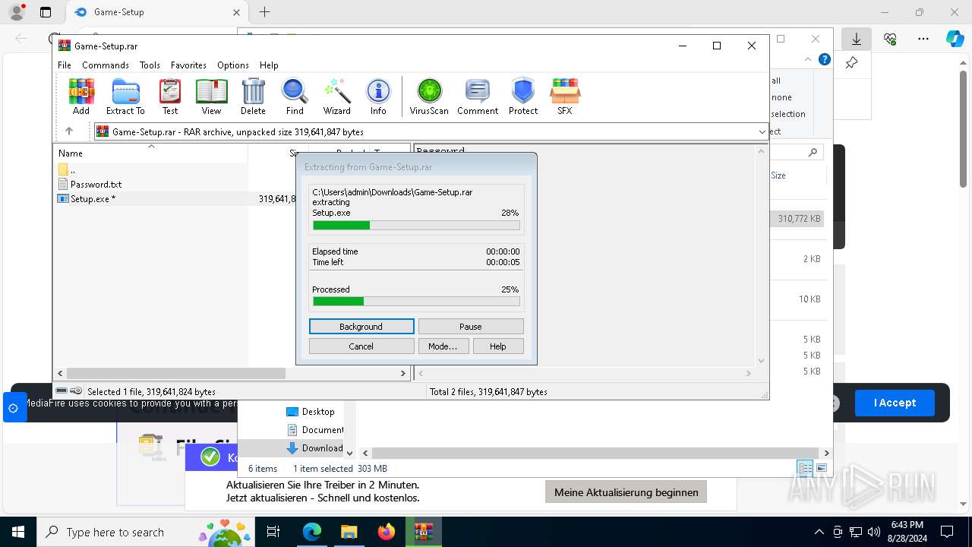Show hidden tray icons chevron
The image size is (972, 547).
click(819, 532)
